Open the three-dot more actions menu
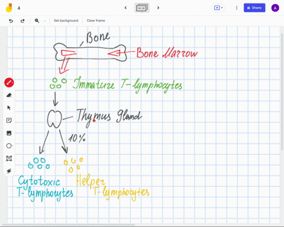Screen dimensions: 284x227 click(237, 8)
